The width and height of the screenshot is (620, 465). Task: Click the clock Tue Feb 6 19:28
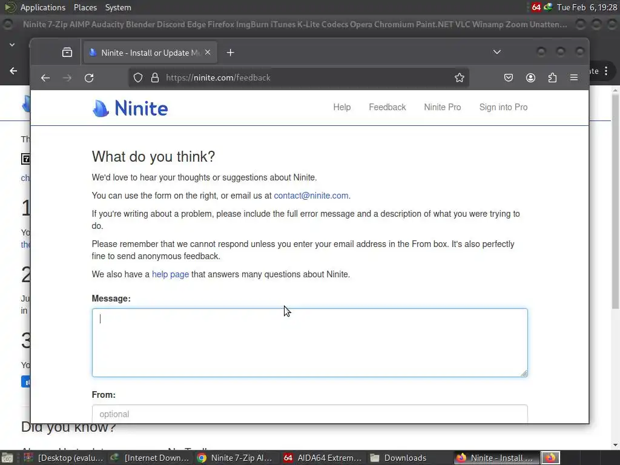coord(587,7)
